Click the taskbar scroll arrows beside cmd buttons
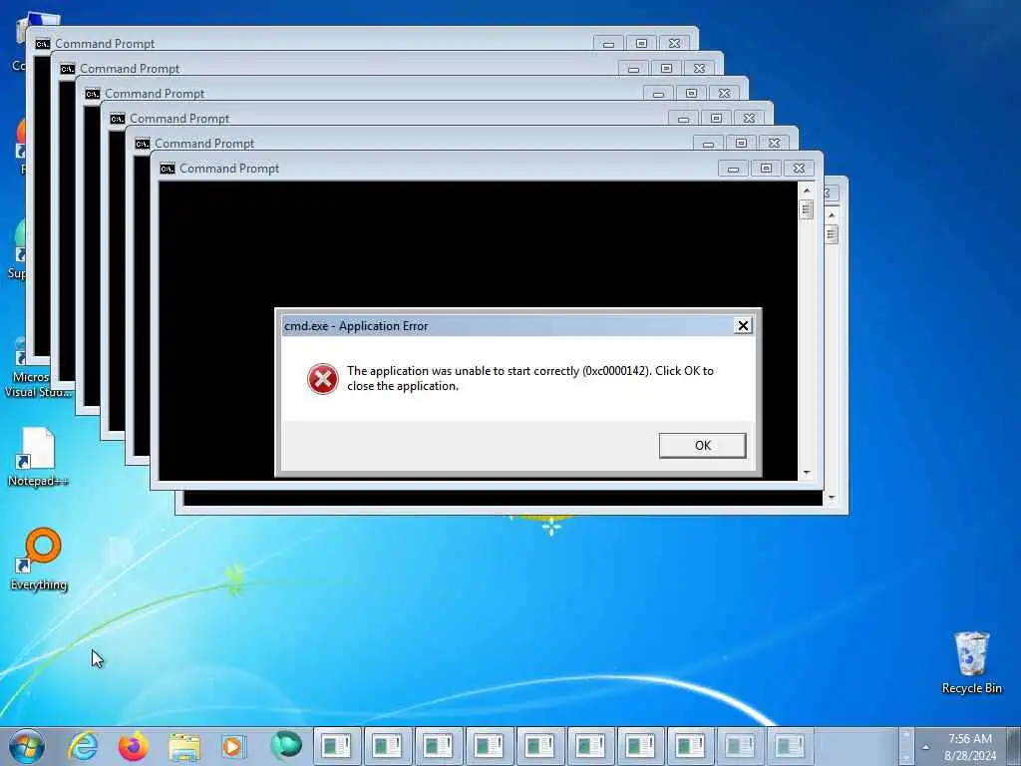 click(x=905, y=746)
